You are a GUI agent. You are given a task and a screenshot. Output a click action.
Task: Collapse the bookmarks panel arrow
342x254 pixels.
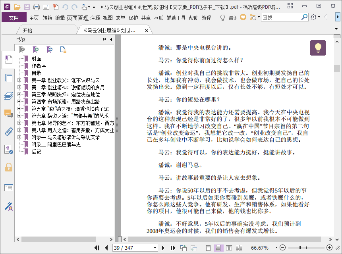pyautogui.click(x=111, y=39)
